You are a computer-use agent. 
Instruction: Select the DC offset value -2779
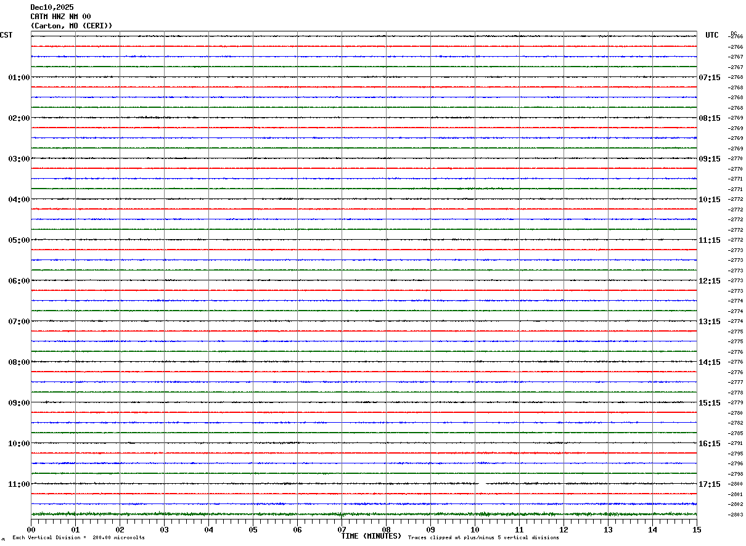[x=736, y=403]
